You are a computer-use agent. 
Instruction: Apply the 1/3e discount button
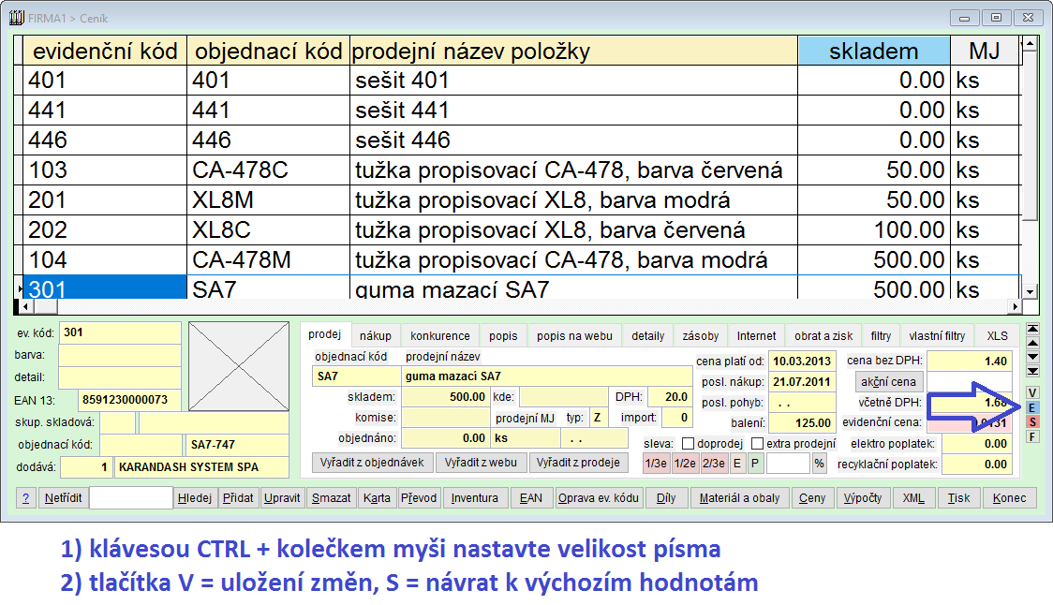656,464
